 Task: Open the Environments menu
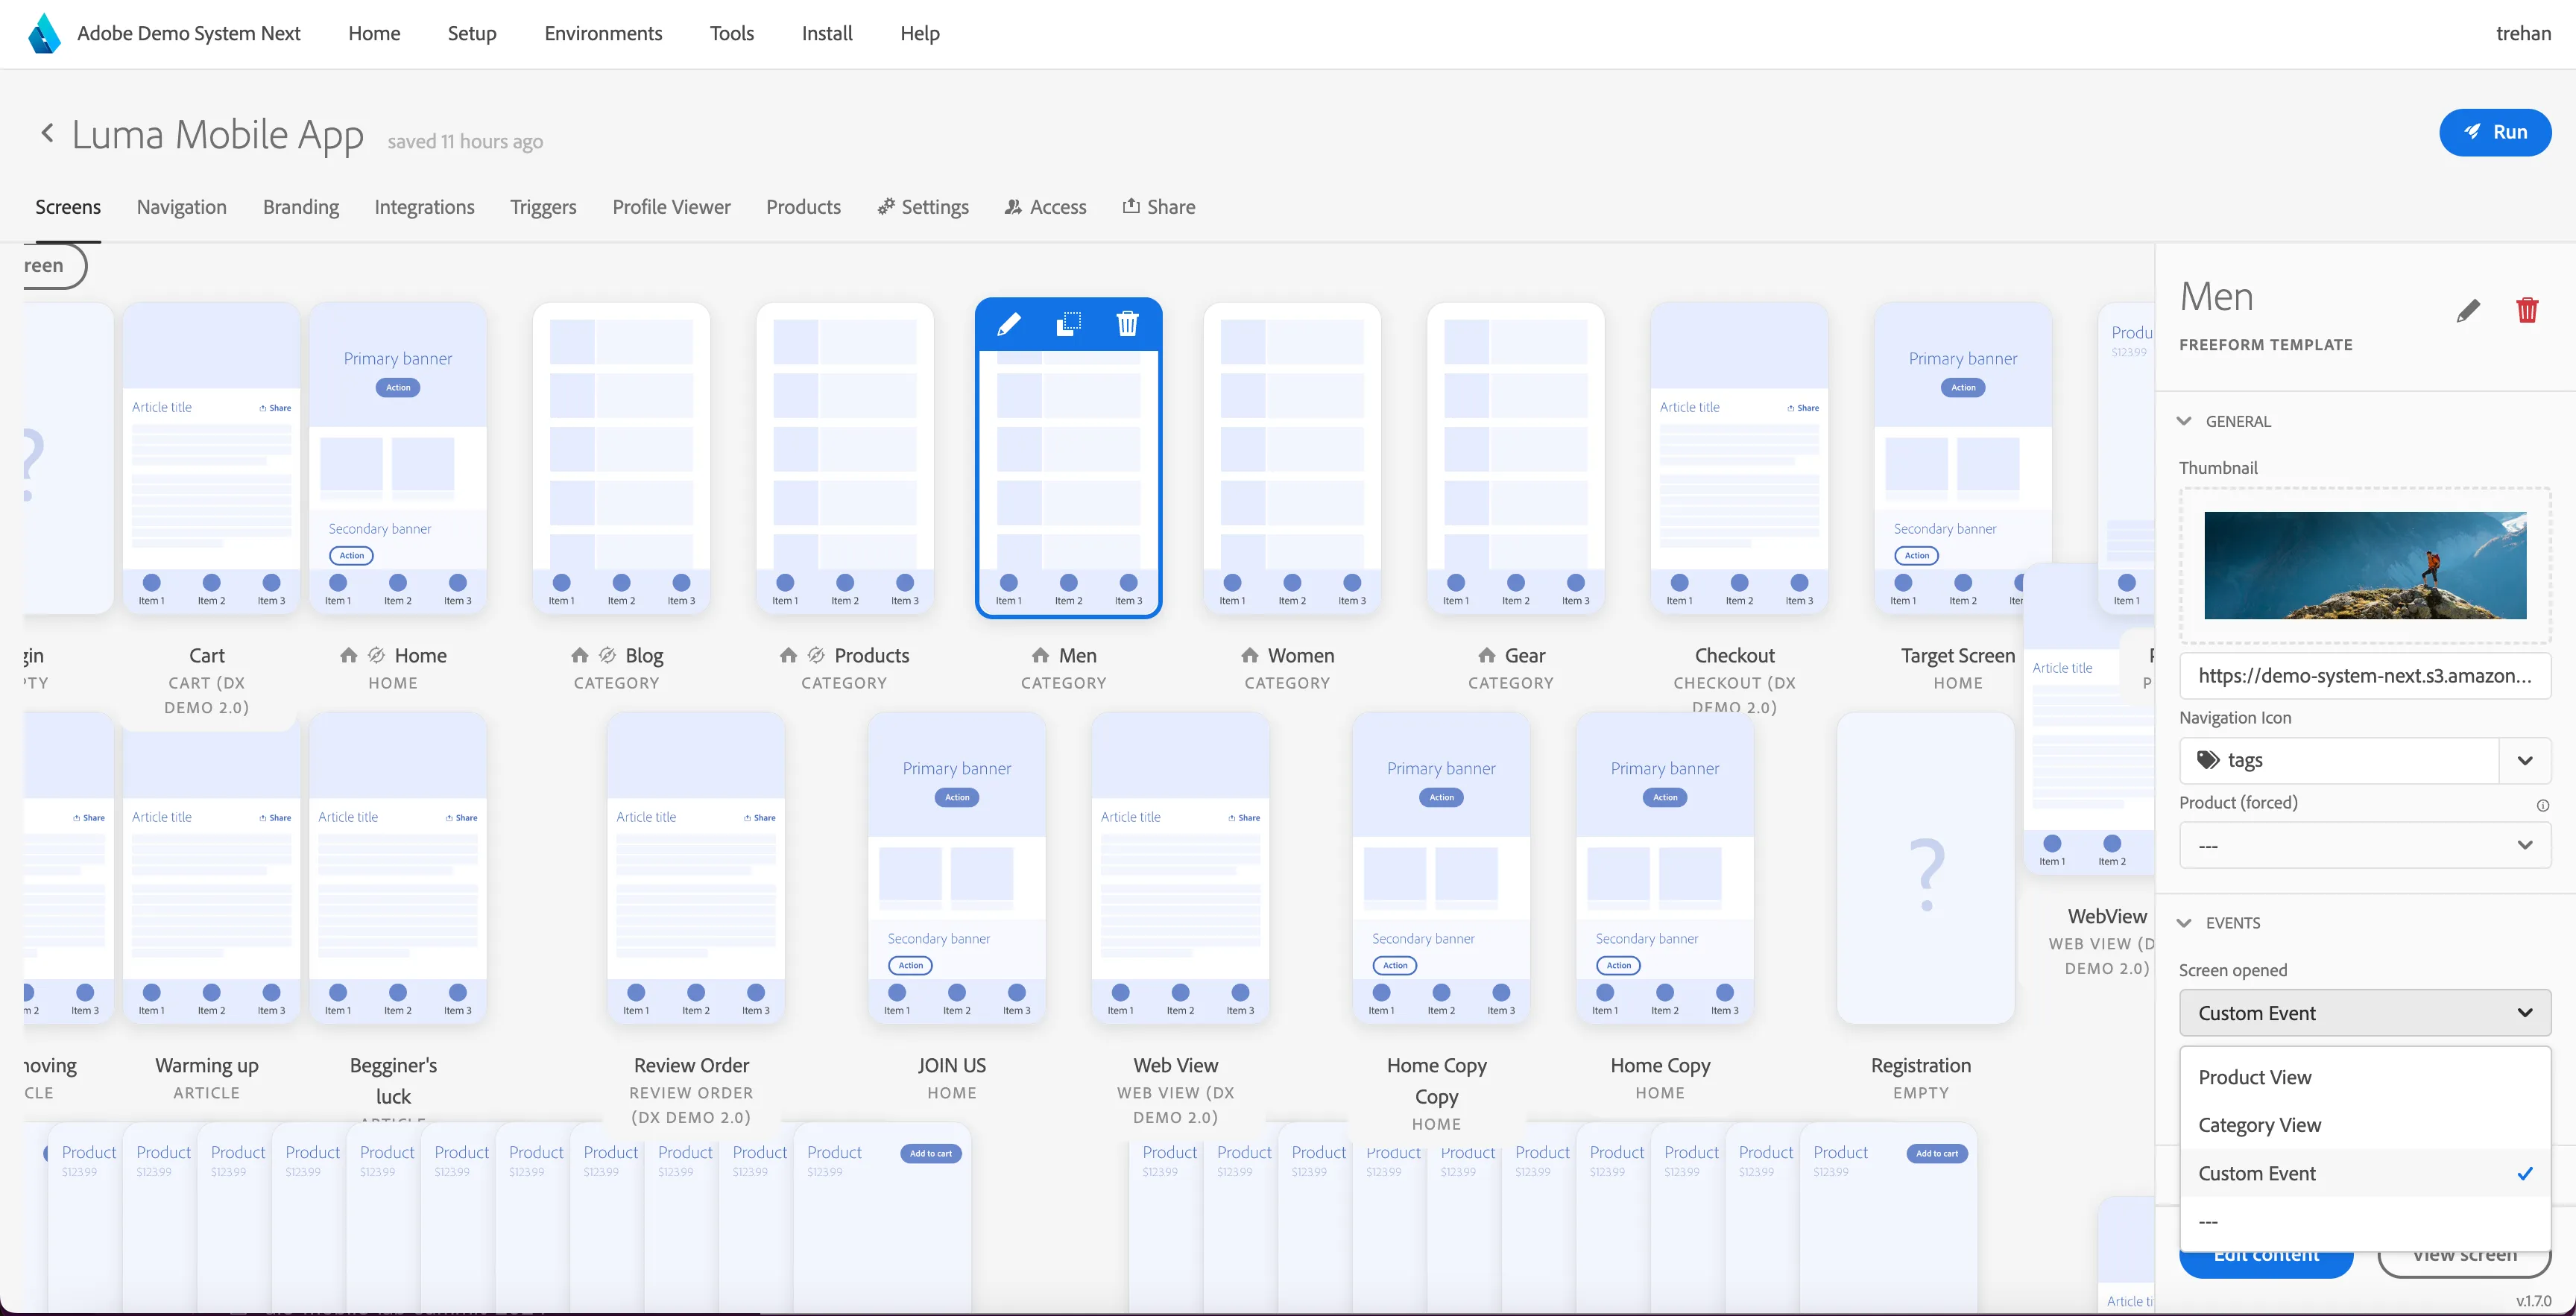point(603,33)
